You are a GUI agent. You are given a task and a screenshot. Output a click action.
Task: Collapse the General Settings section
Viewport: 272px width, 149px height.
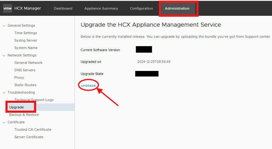4,25
